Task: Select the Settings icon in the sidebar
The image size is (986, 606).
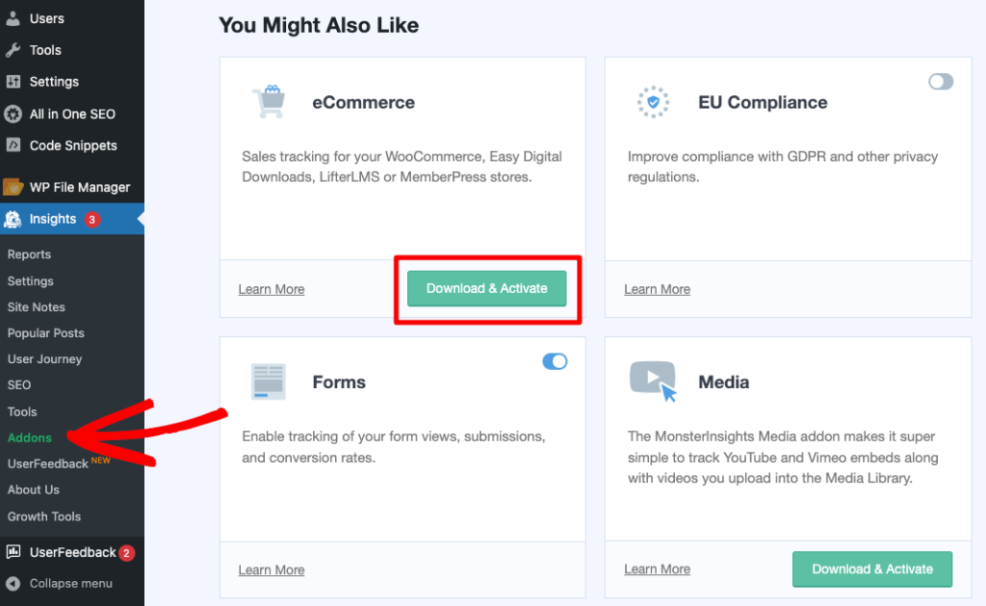Action: coord(13,81)
